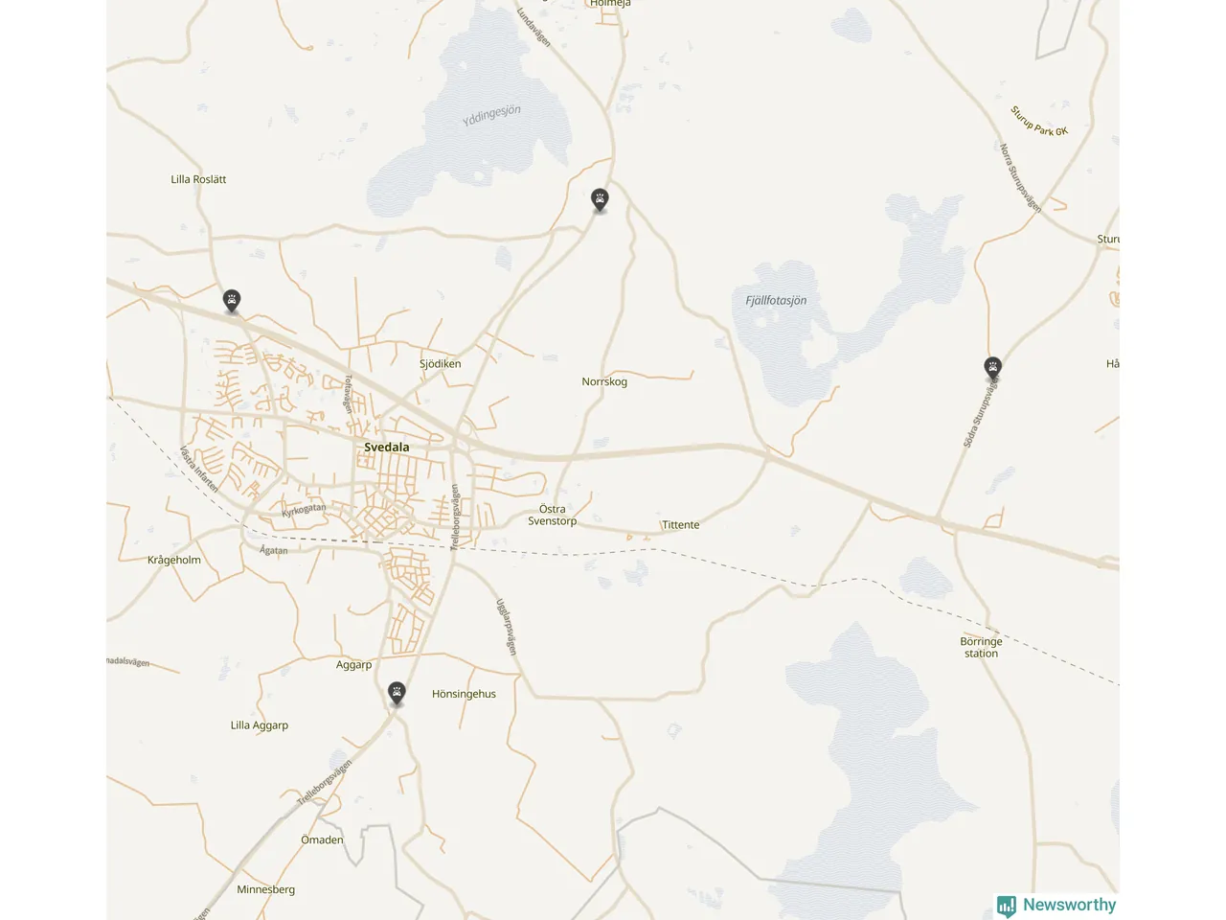Viewport: 1226px width, 920px height.
Task: Select the Sjödiken place label
Action: point(441,364)
